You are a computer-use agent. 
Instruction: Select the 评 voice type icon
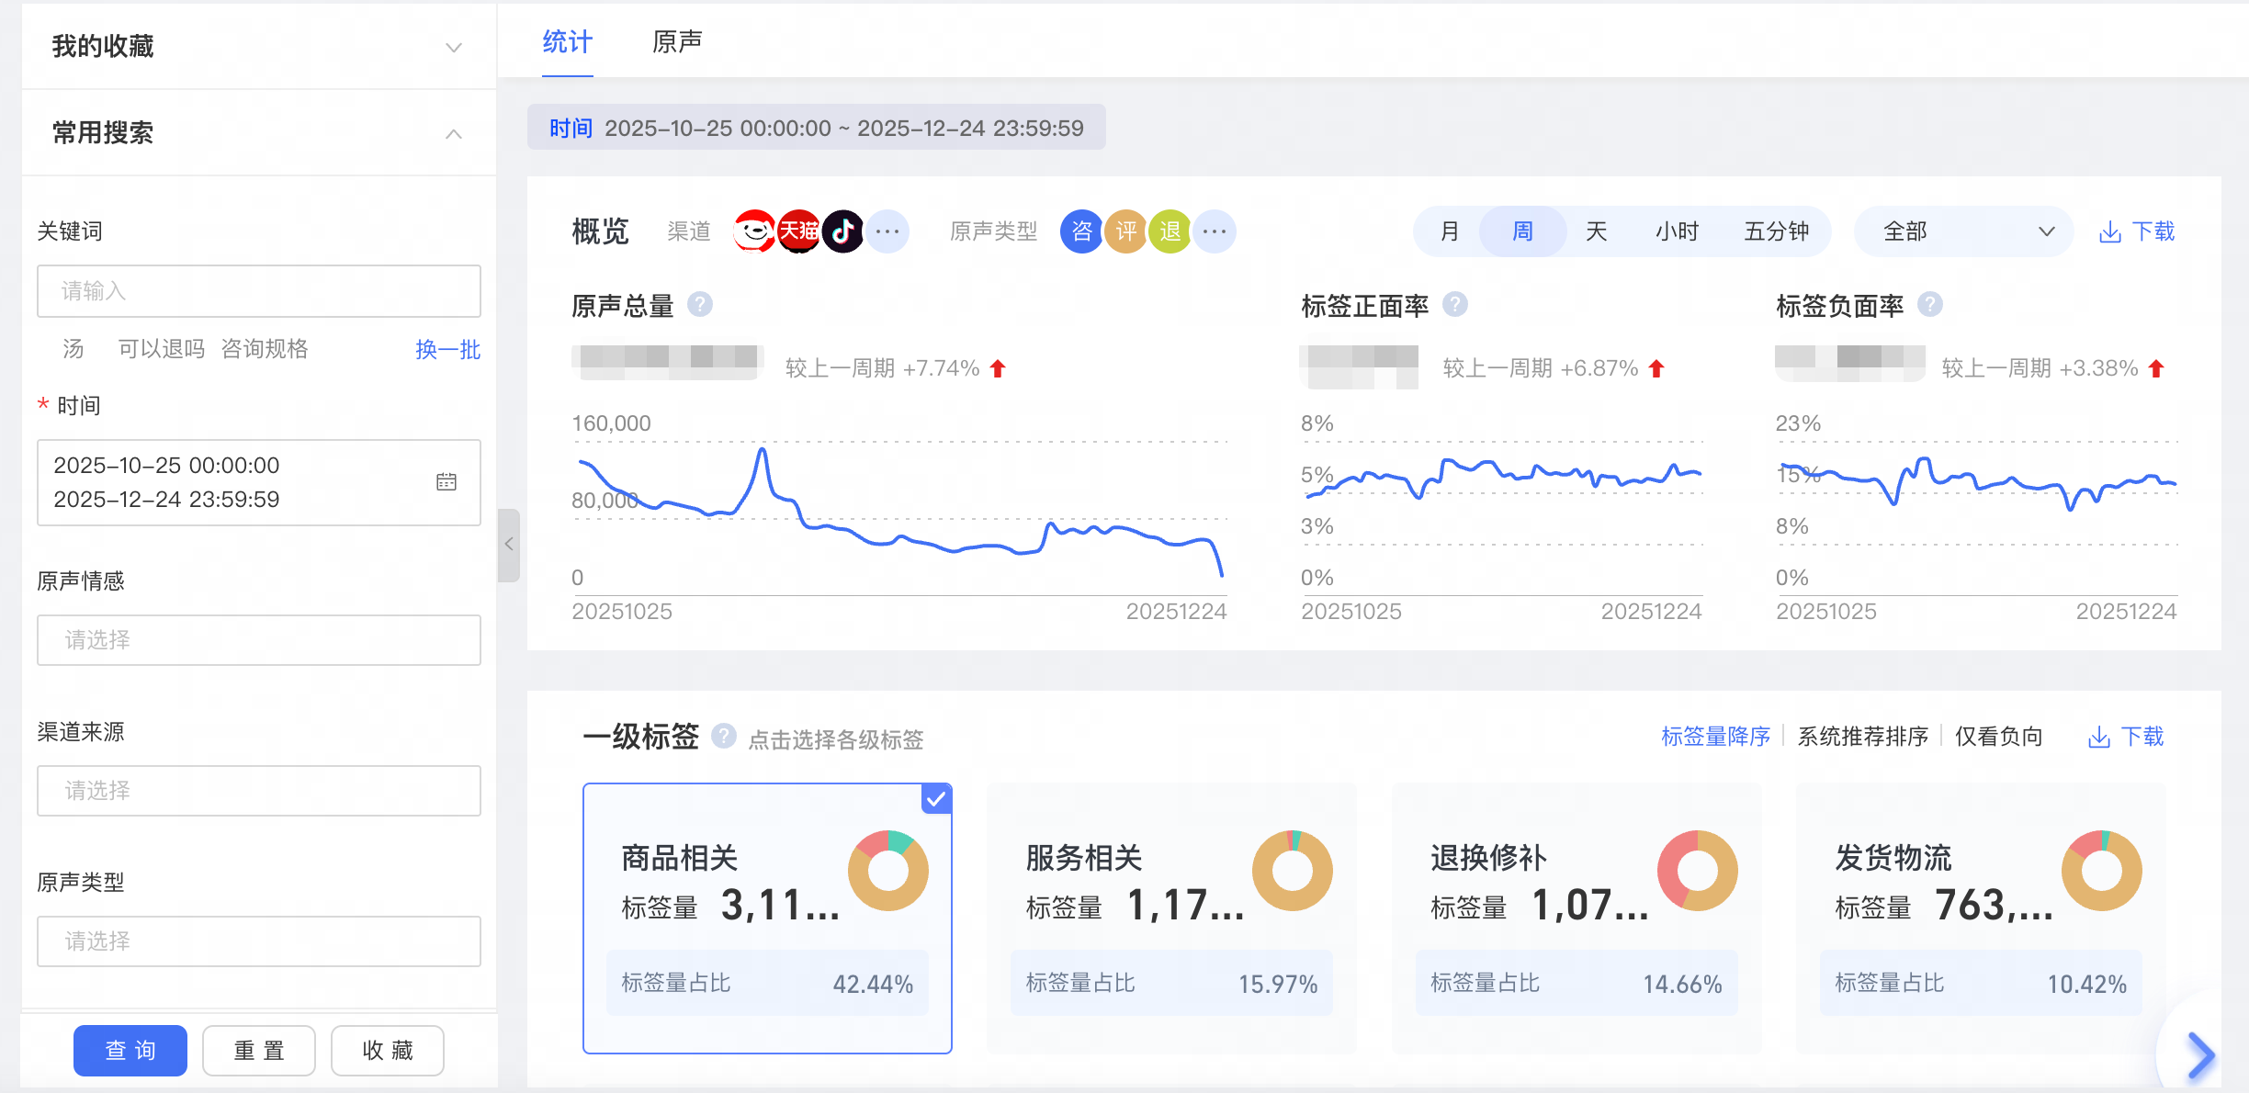point(1125,231)
